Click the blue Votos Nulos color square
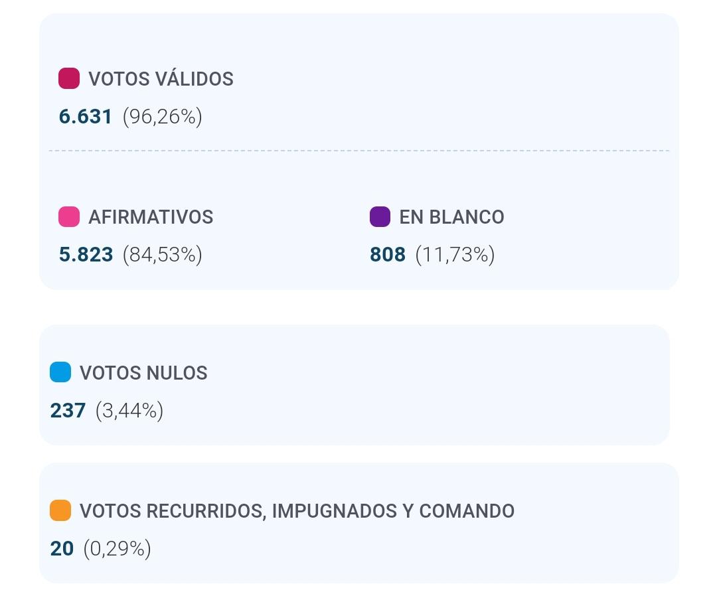 [x=60, y=372]
